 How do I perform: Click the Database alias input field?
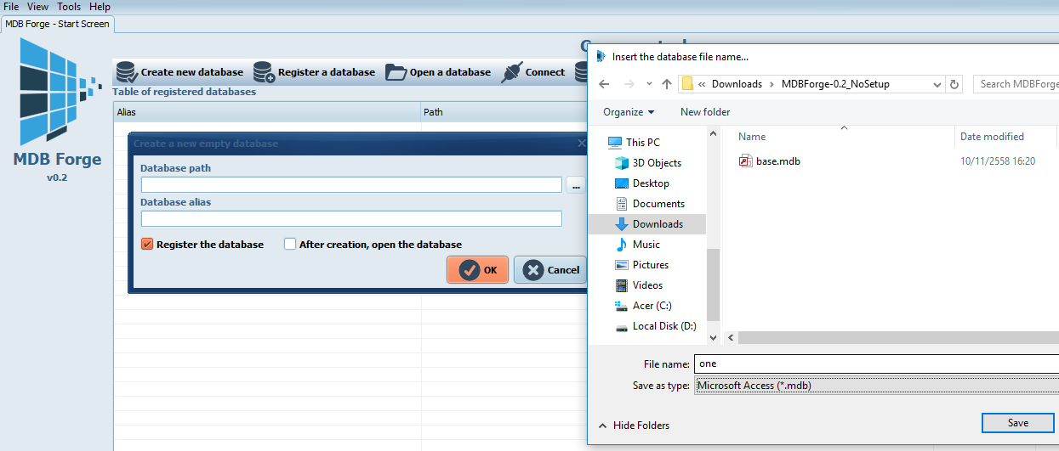pyautogui.click(x=351, y=218)
